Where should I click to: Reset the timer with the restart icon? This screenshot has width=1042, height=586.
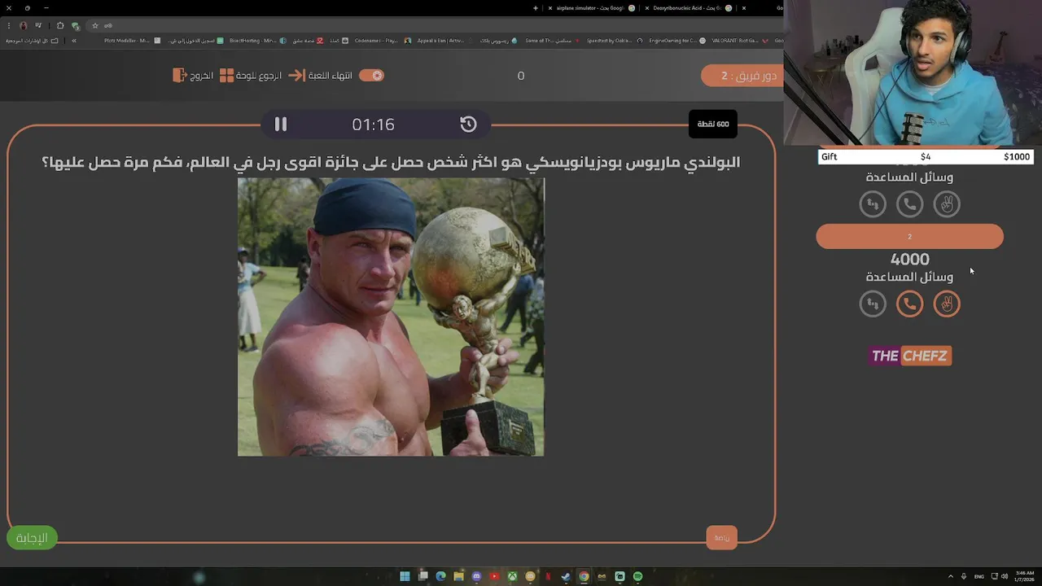tap(468, 124)
